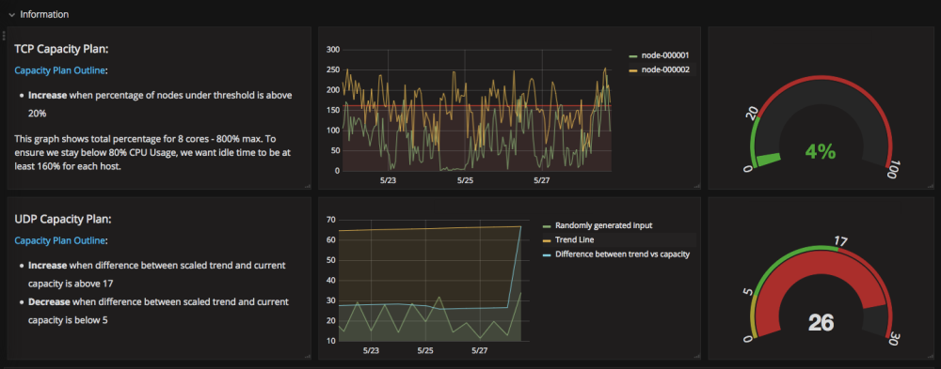Click node-000001 green legend color swatch
Screen dimensions: 941x369
(632, 55)
